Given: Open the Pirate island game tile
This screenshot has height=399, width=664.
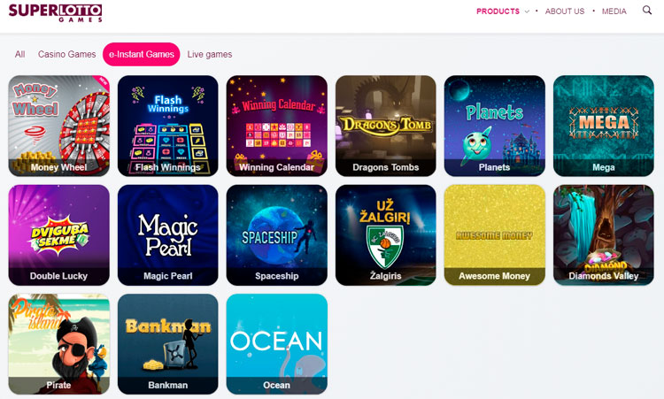Looking at the screenshot, I should click(58, 344).
